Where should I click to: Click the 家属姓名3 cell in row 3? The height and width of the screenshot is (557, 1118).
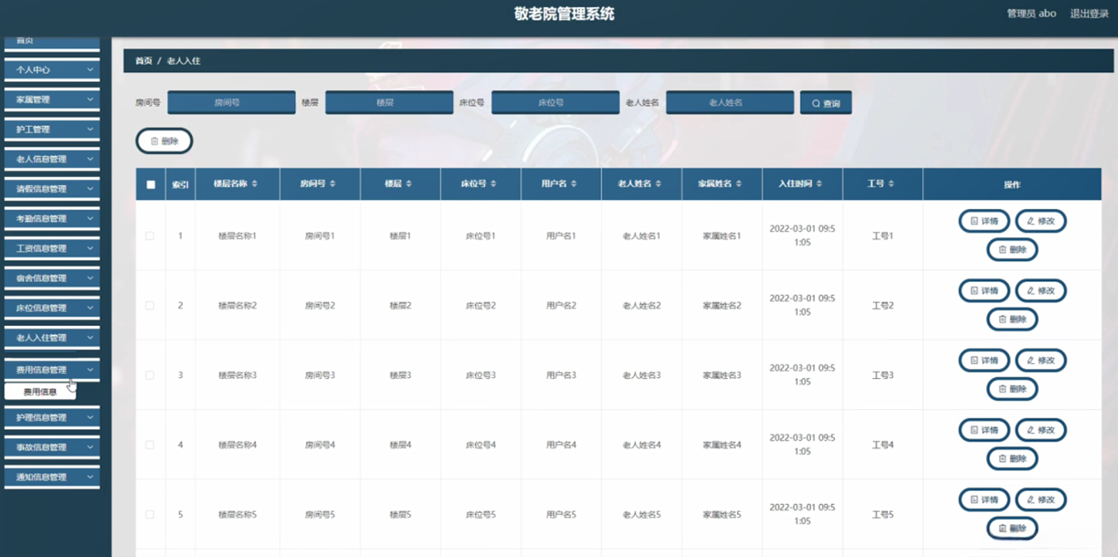[x=722, y=375]
